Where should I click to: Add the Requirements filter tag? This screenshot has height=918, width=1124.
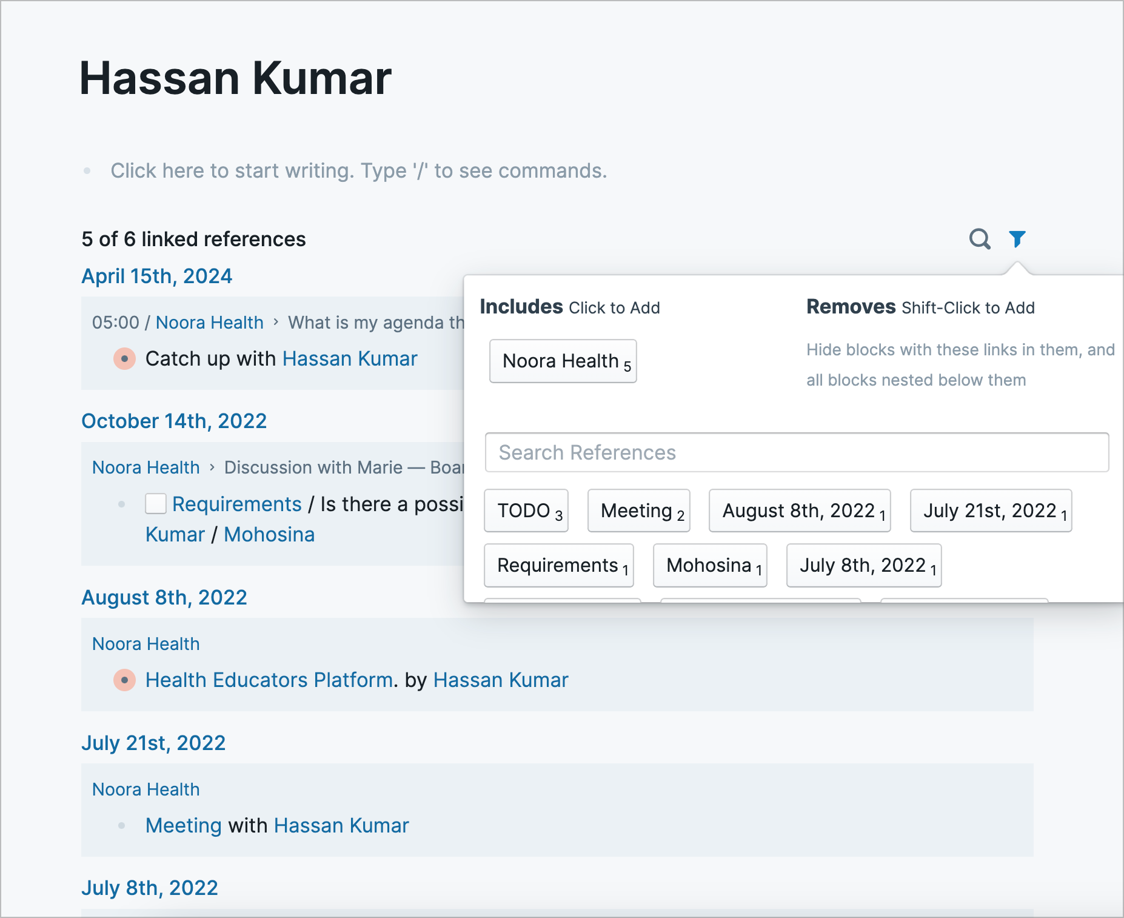click(558, 565)
